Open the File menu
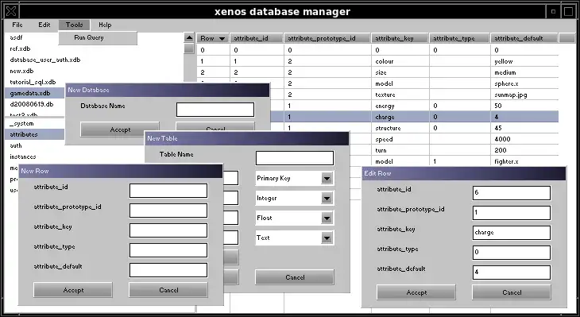Viewport: 580px width, 317px height. 17,25
